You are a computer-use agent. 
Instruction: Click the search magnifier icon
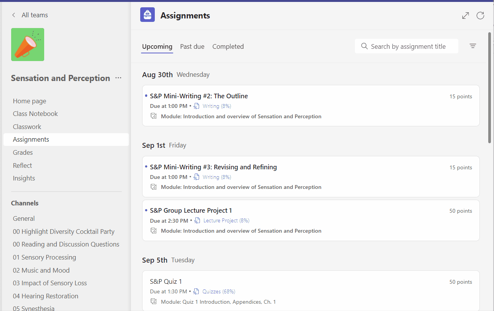tap(364, 46)
